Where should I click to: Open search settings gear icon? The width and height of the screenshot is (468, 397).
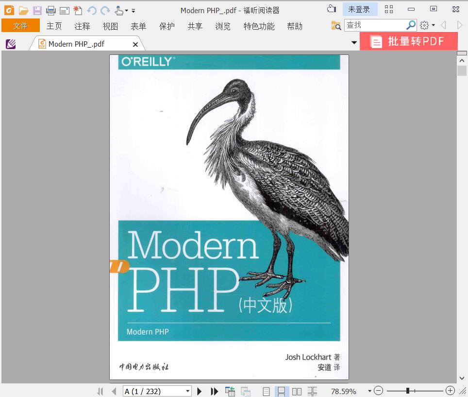click(424, 25)
